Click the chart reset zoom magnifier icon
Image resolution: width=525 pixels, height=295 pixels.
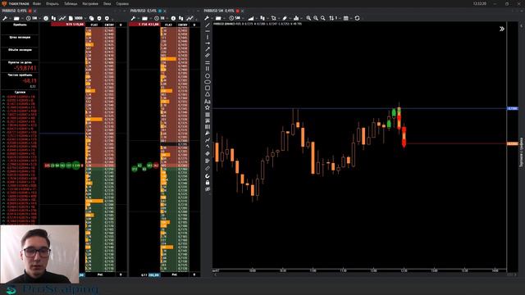coord(322,18)
